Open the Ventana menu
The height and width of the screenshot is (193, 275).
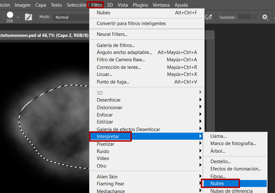pyautogui.click(x=161, y=5)
